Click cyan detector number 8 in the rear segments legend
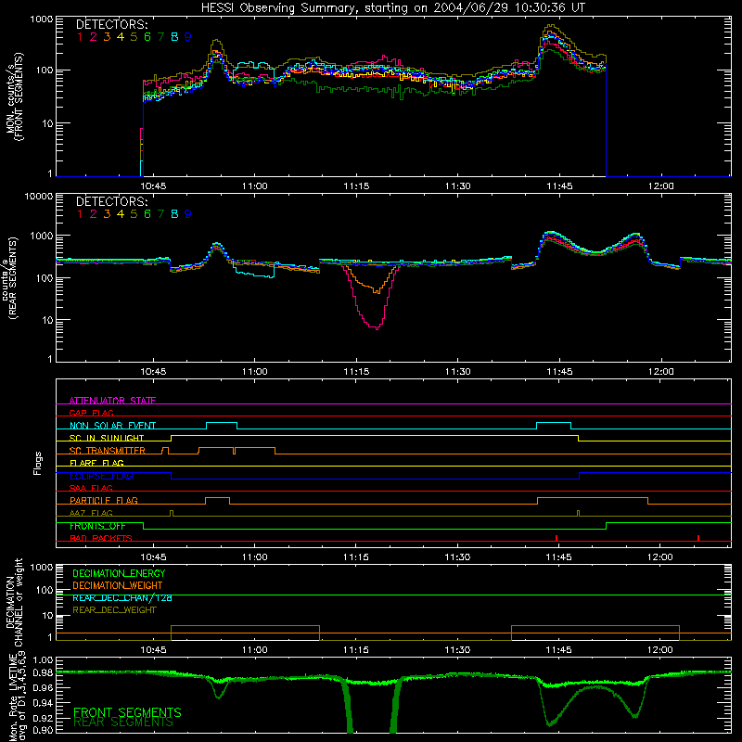The image size is (742, 742). tap(174, 214)
